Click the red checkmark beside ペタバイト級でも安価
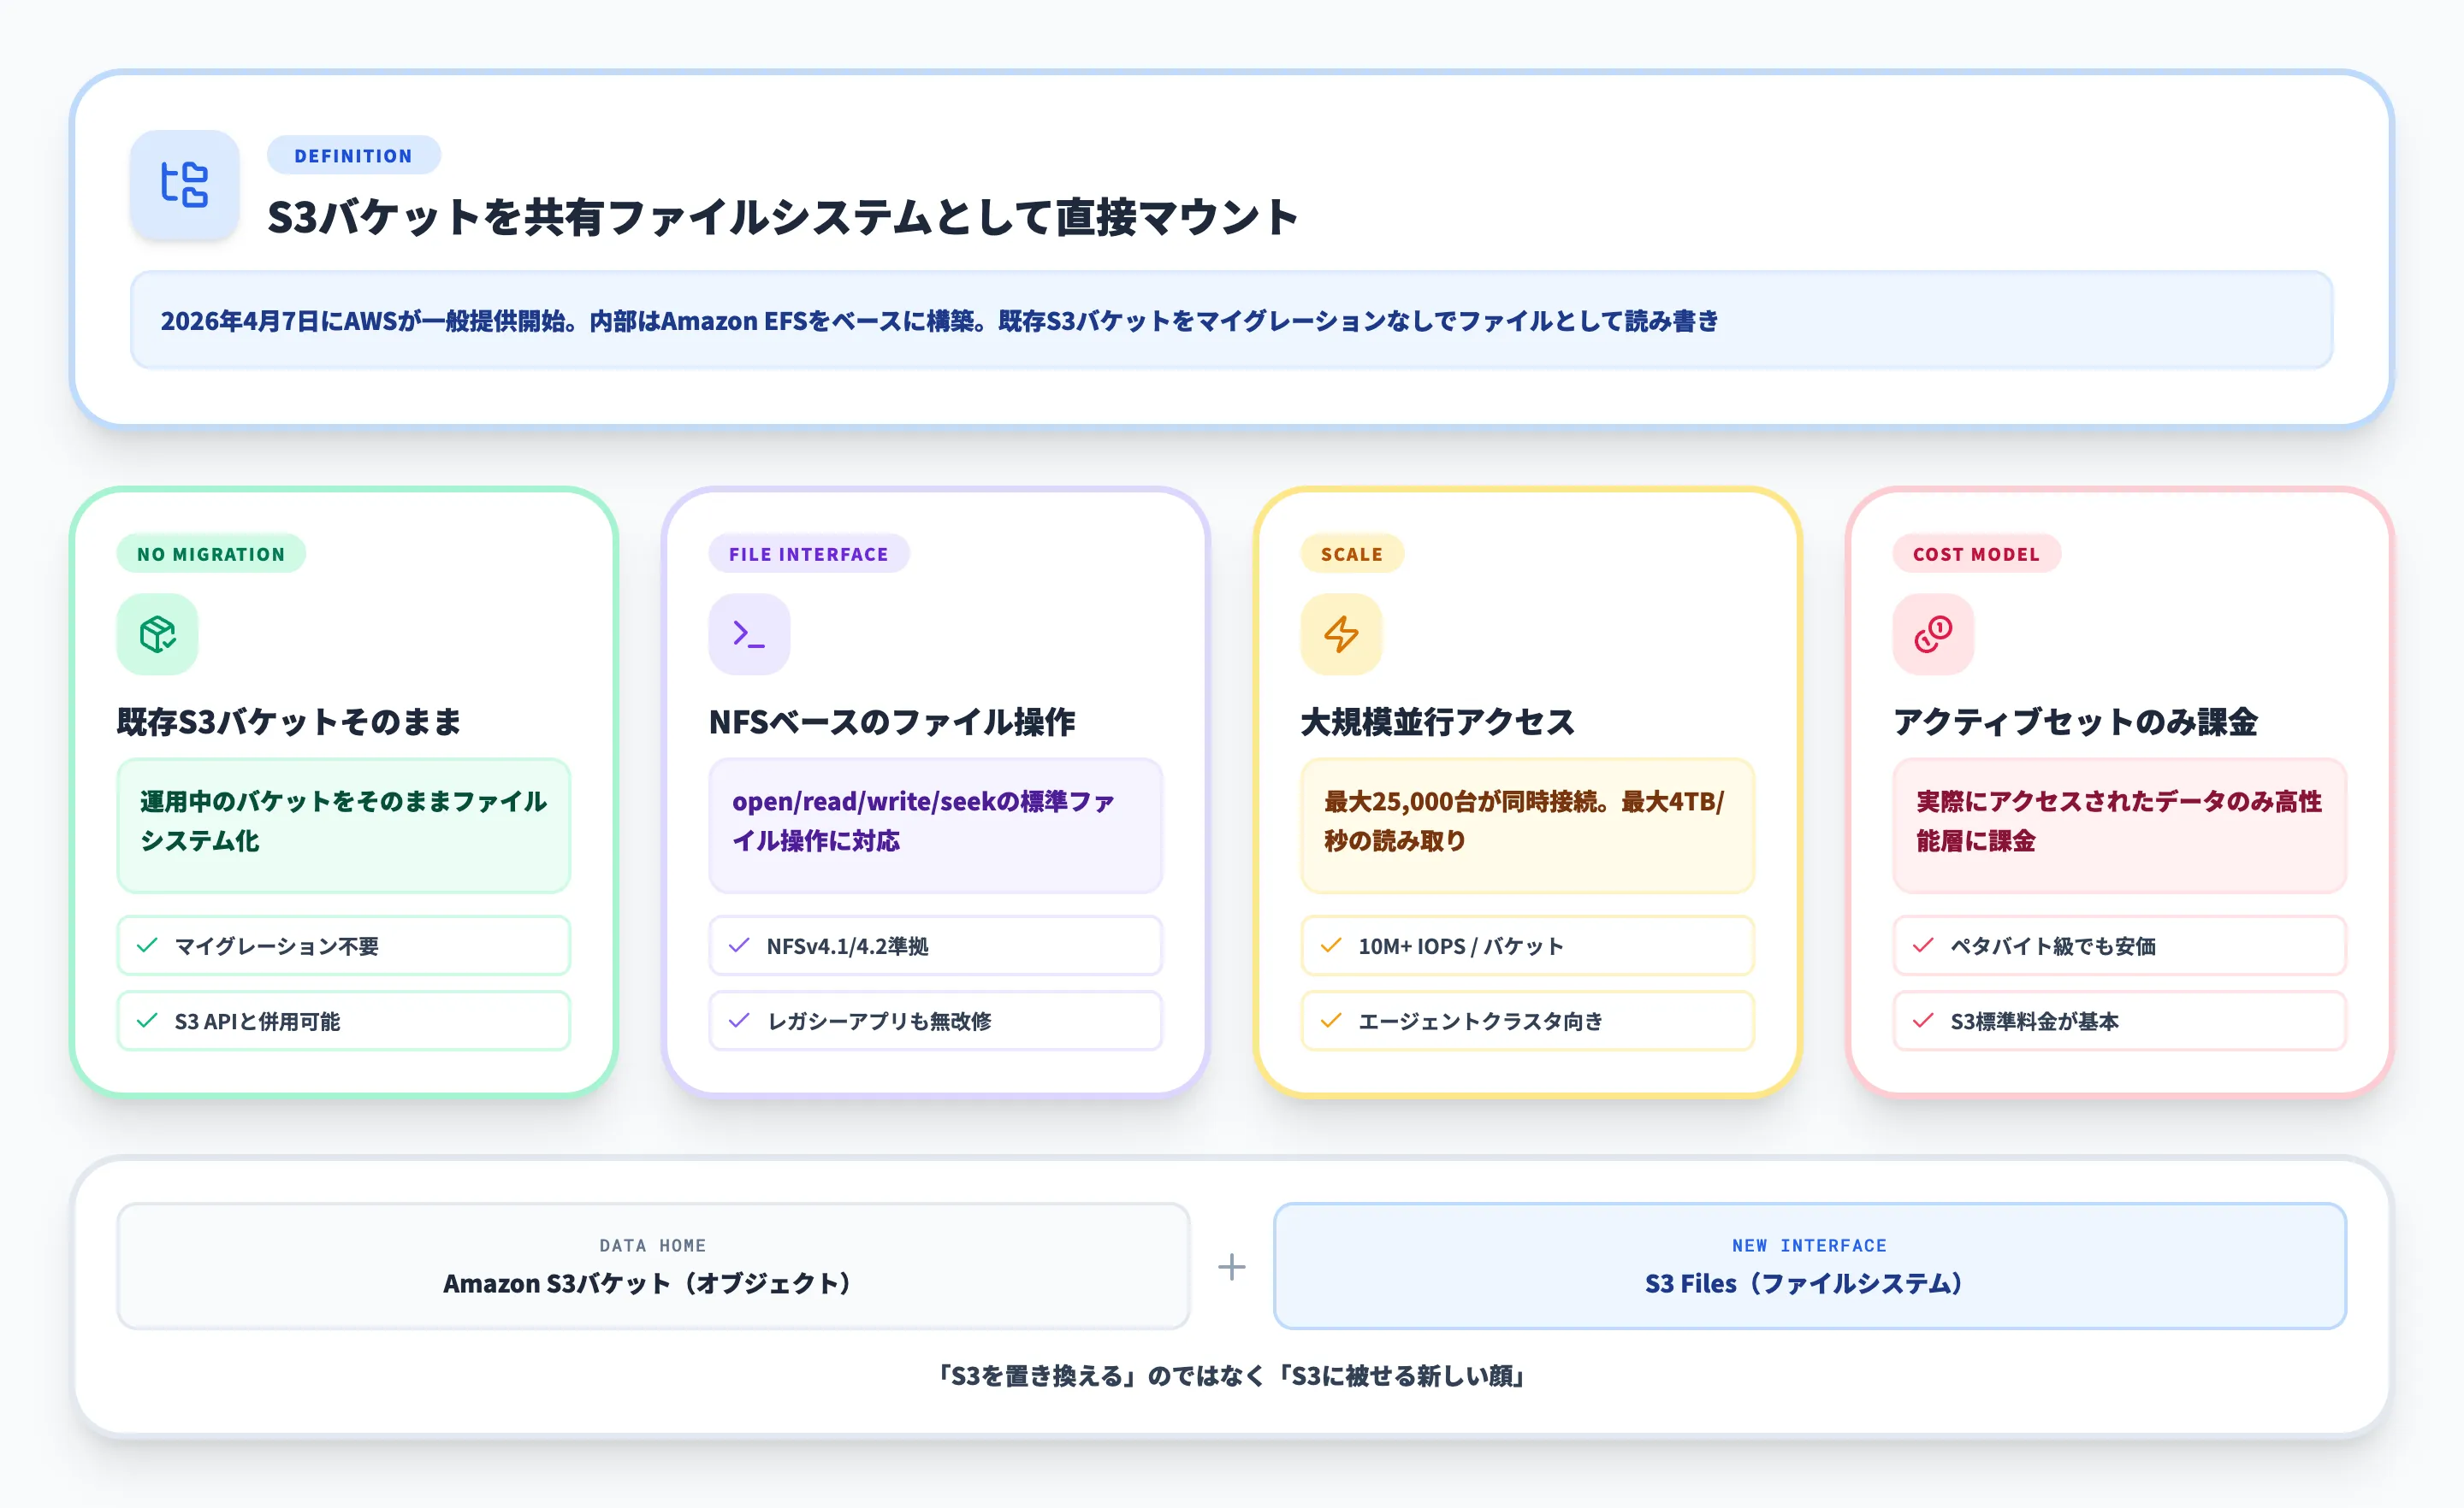 (1921, 945)
